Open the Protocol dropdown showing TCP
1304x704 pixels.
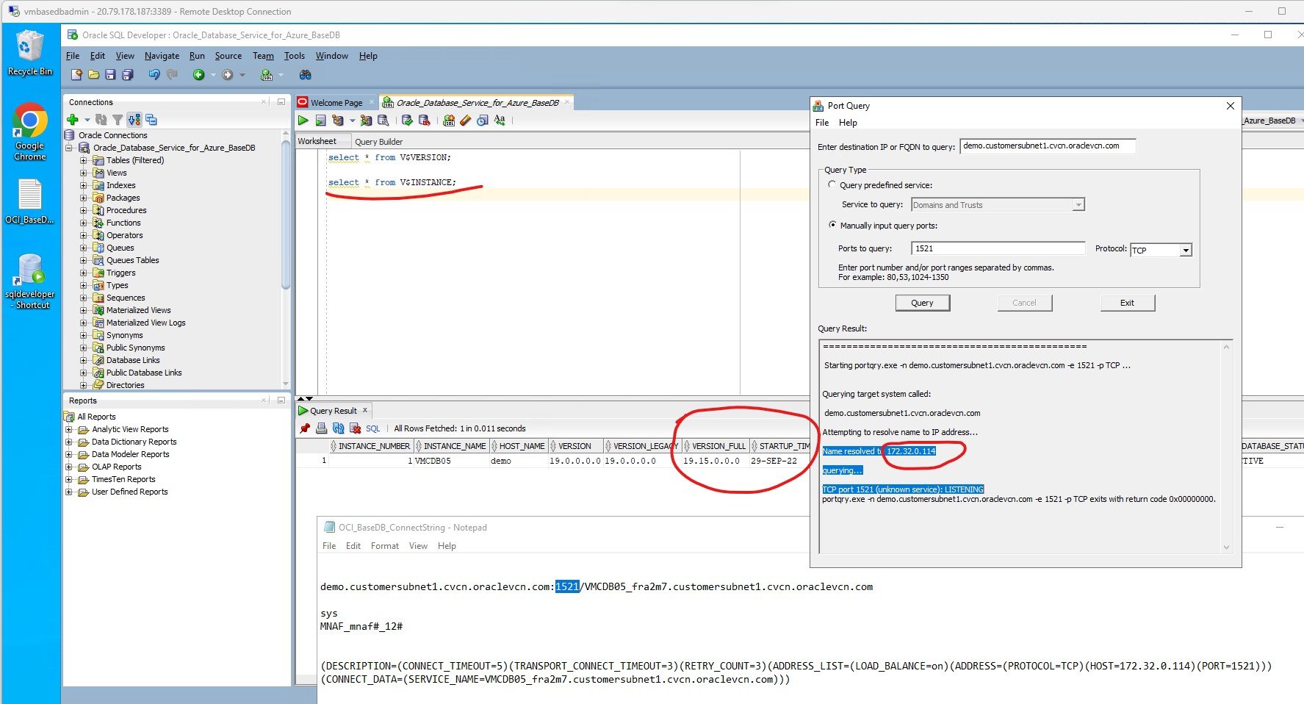[x=1184, y=250]
